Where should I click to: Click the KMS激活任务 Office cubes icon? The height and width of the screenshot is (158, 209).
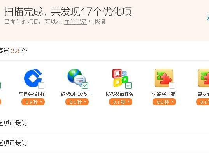(x=120, y=78)
